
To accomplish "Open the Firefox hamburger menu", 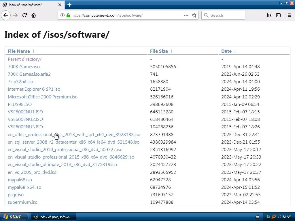I will coord(290,15).
